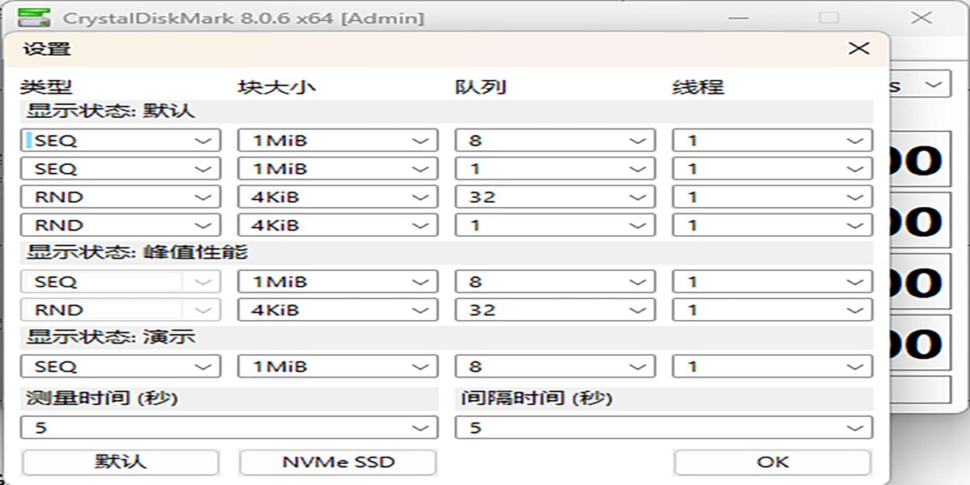Open block size dropdown in second 默认 row
The height and width of the screenshot is (485, 970).
click(338, 169)
